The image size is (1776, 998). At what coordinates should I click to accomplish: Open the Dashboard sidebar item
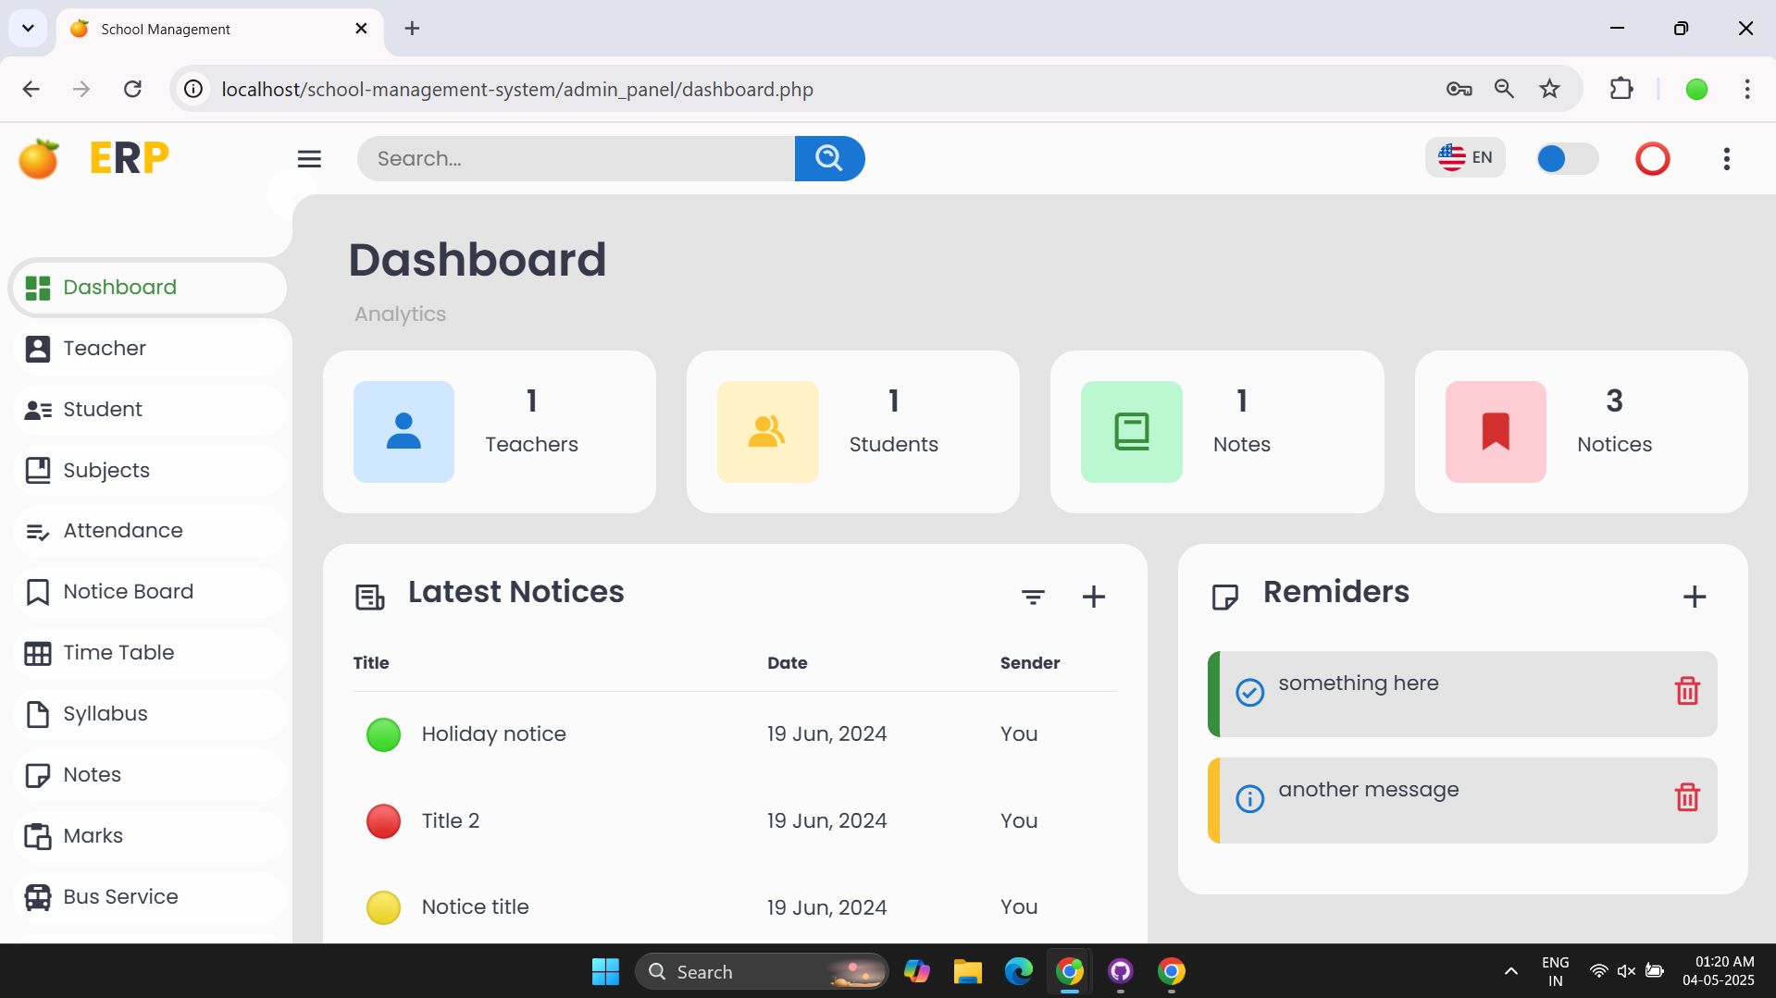(x=148, y=288)
